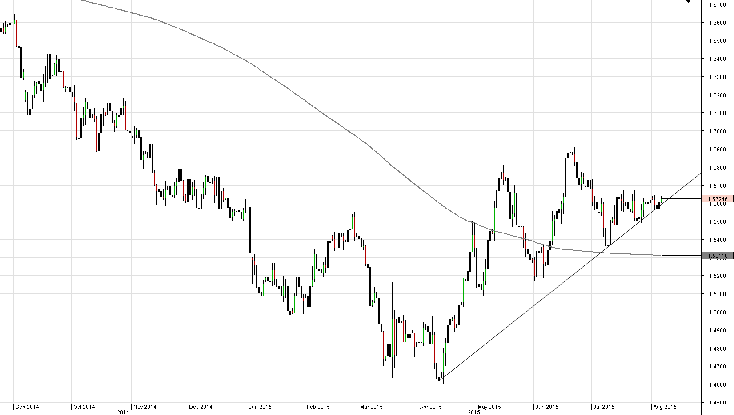This screenshot has width=734, height=415.
Task: Click the Jul 2015 time axis label
Action: coord(604,407)
